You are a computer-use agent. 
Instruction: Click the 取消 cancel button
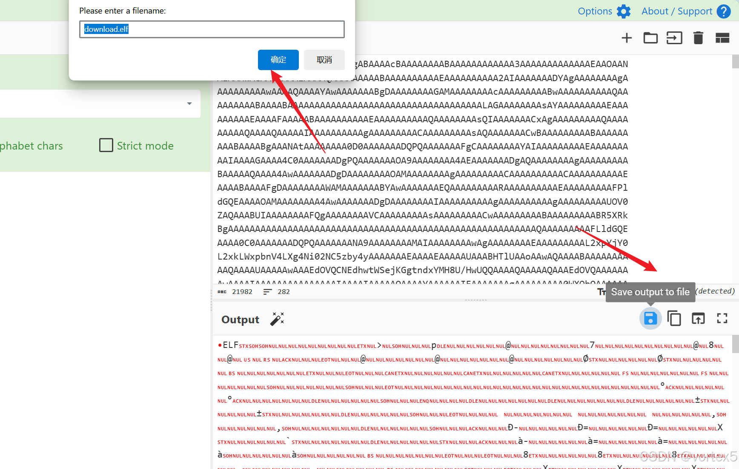324,60
